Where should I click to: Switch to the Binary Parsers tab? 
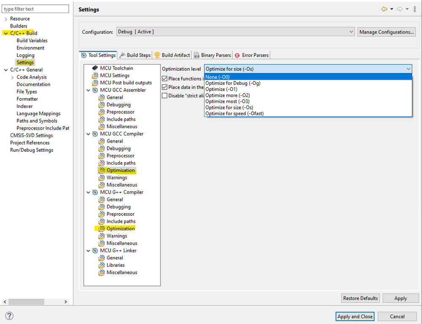tap(212, 55)
